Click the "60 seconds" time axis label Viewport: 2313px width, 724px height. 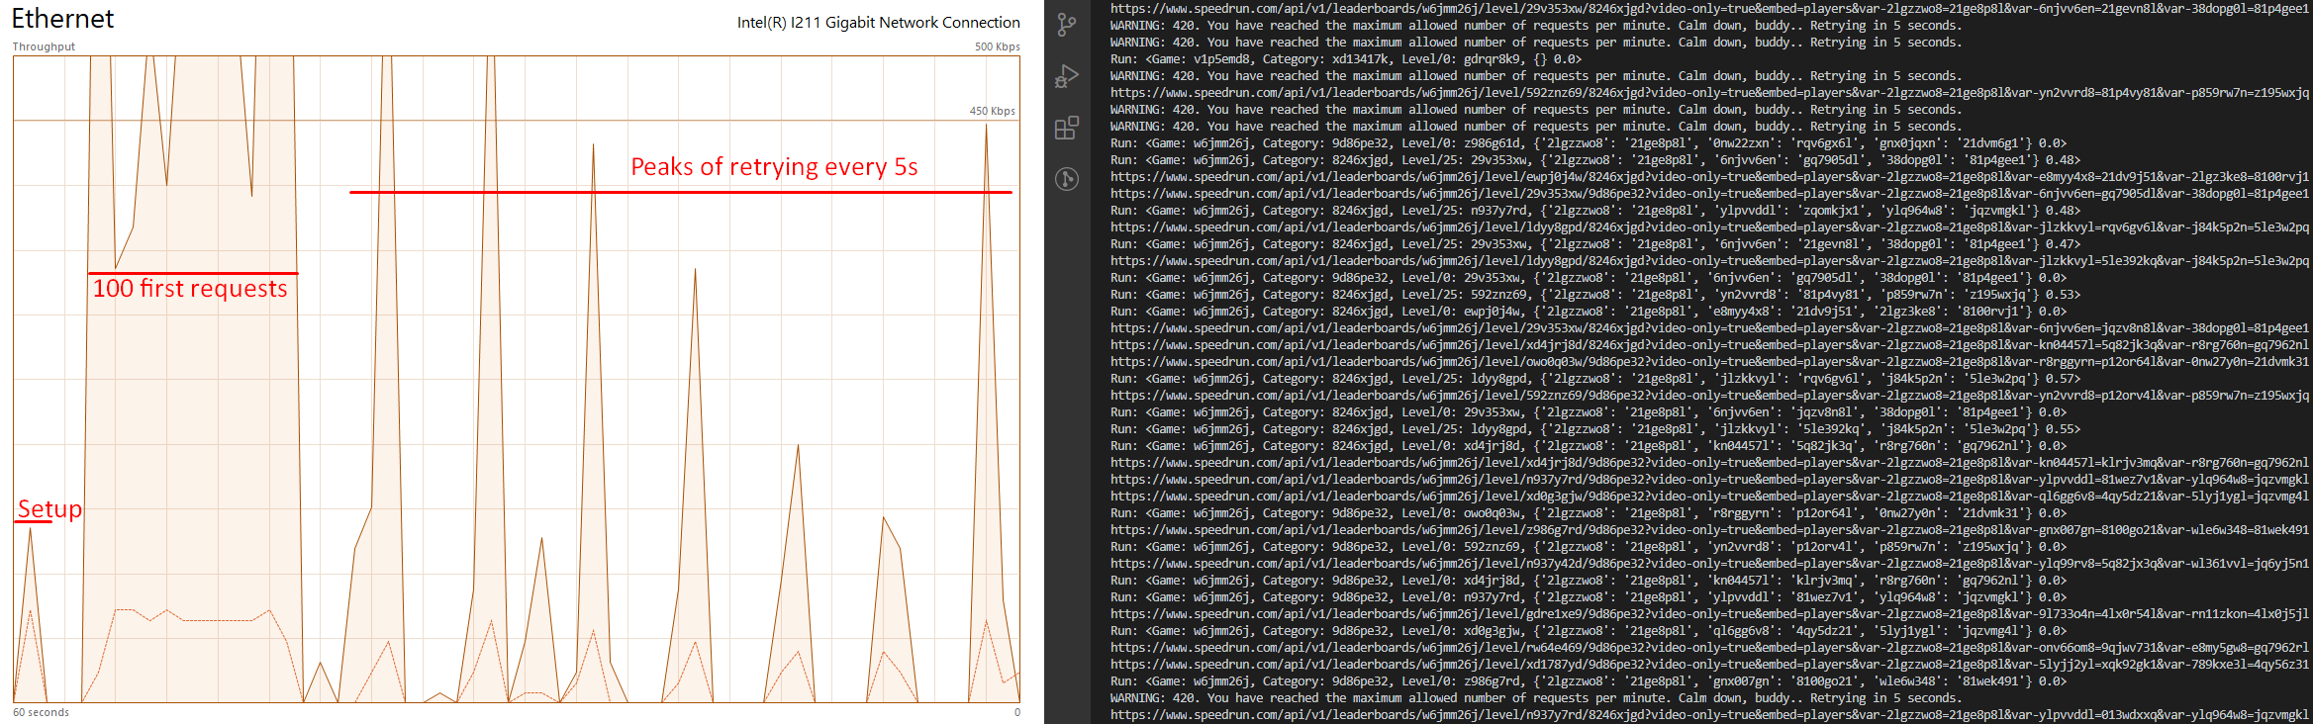(41, 712)
